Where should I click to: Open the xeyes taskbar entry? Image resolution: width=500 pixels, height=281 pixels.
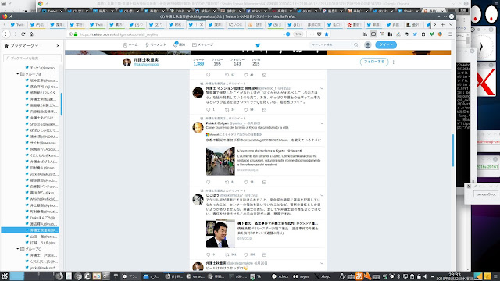pyautogui.click(x=302, y=276)
